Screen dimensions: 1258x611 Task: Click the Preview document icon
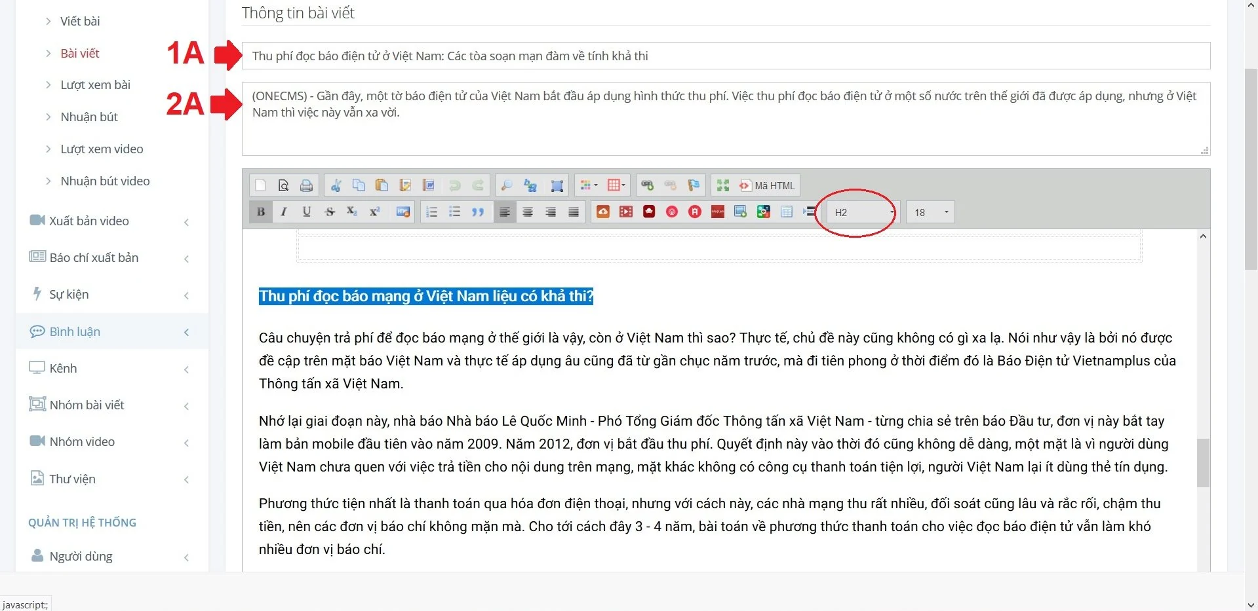[283, 185]
